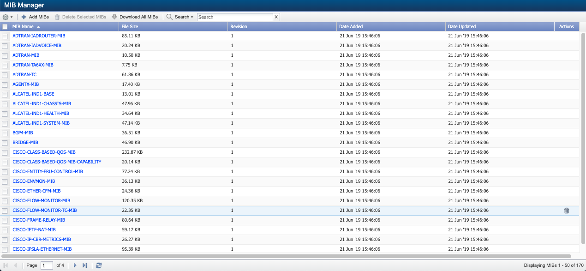Viewport: 586px width, 271px height.
Task: Go to the first page
Action: click(6, 265)
